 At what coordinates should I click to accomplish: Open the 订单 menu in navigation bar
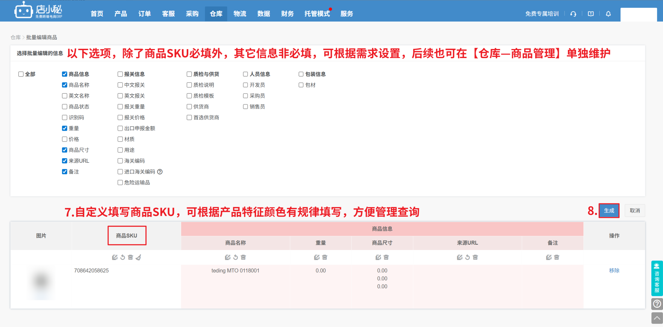click(144, 14)
